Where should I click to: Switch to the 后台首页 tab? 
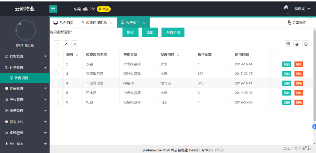tap(63, 23)
